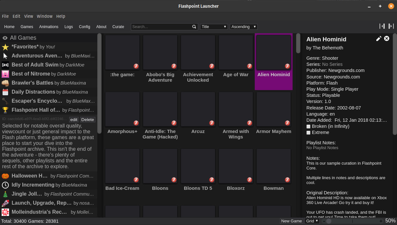Image resolution: width=397 pixels, height=225 pixels.
Task: Toggle the left sidebar visibility icon
Action: coord(382,26)
